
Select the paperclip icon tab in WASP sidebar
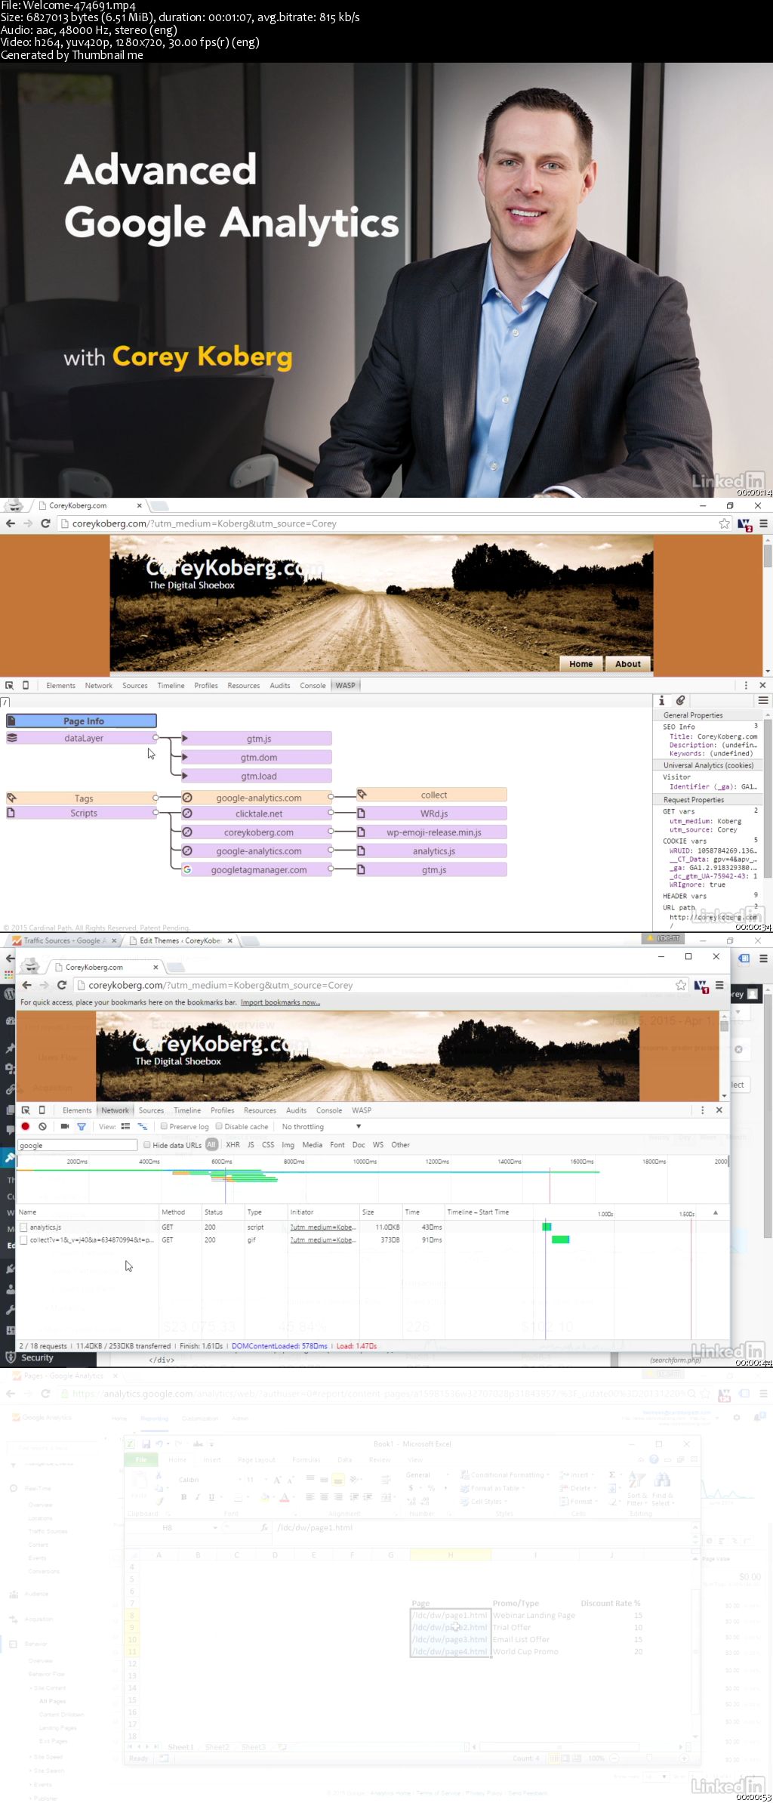pyautogui.click(x=680, y=700)
